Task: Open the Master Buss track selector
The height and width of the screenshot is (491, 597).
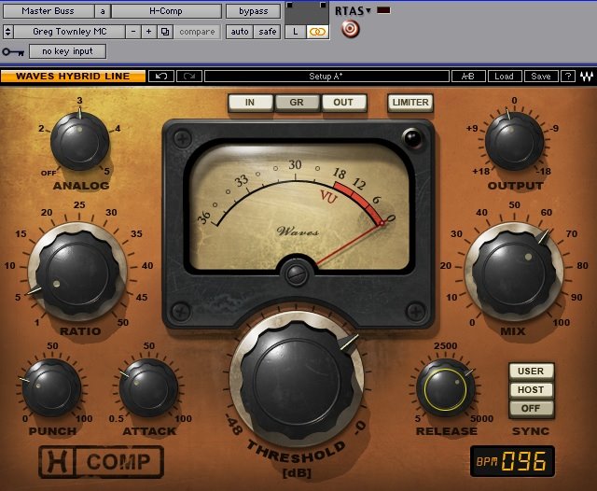Action: [x=48, y=11]
